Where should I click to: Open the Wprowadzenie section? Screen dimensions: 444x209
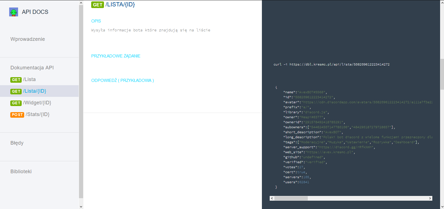(x=28, y=39)
